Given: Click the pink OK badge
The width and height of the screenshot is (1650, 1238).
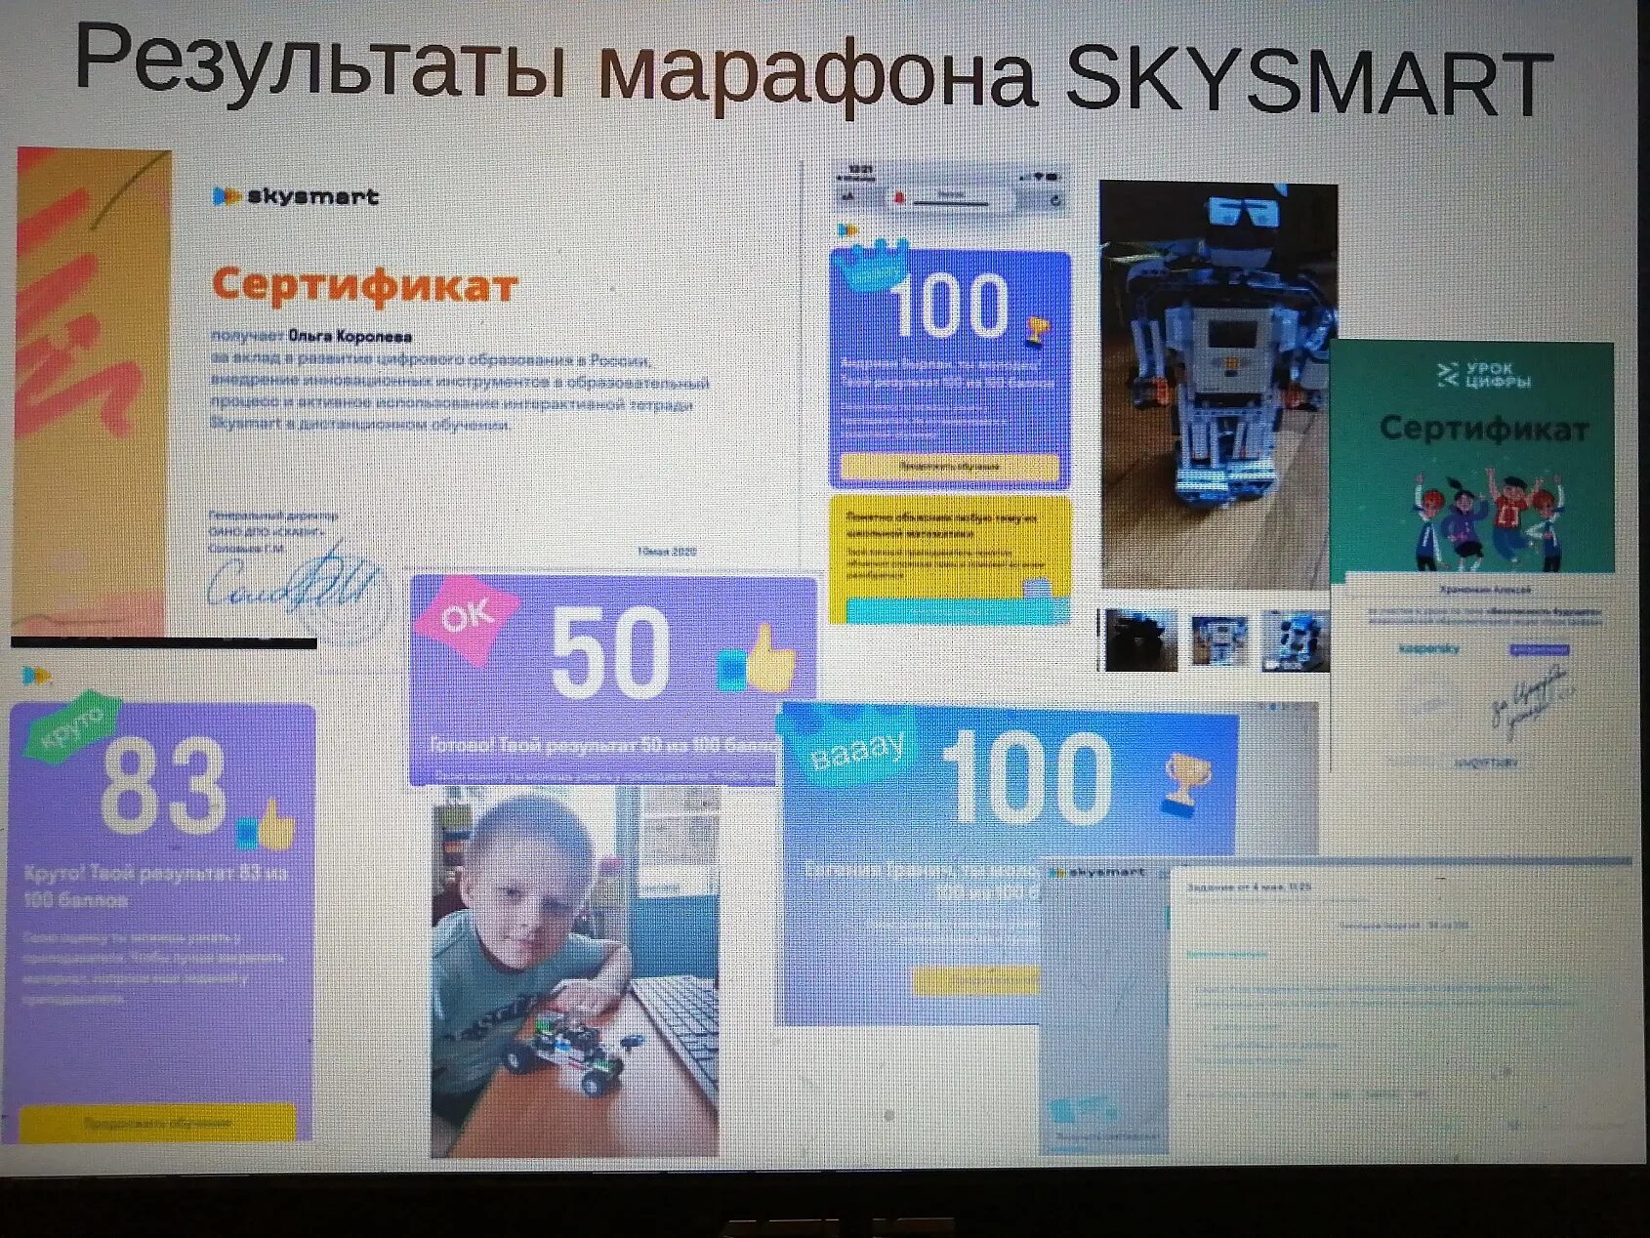Looking at the screenshot, I should (467, 617).
